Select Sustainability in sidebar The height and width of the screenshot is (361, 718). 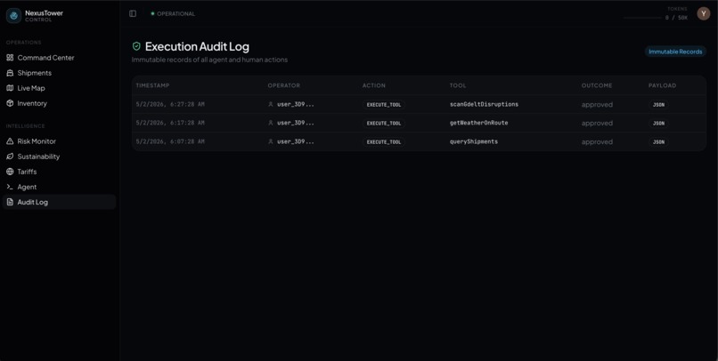coord(59,156)
